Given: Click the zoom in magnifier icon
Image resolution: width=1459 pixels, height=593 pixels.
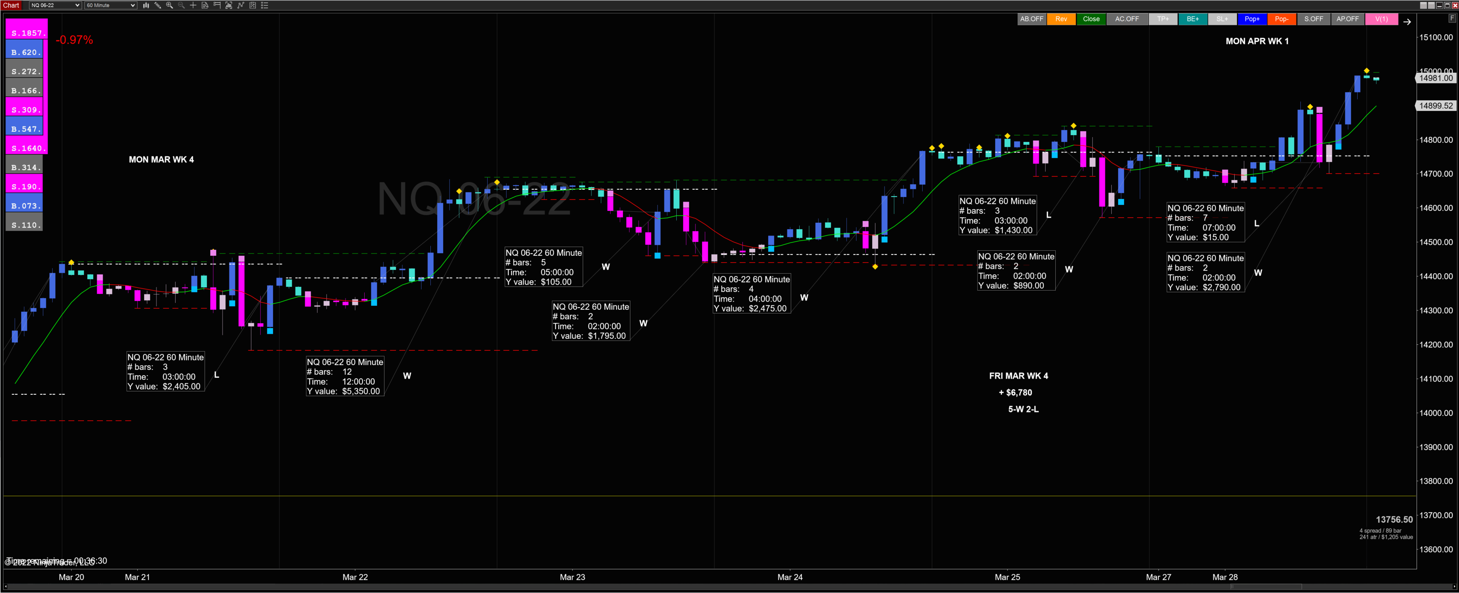Looking at the screenshot, I should click(169, 5).
